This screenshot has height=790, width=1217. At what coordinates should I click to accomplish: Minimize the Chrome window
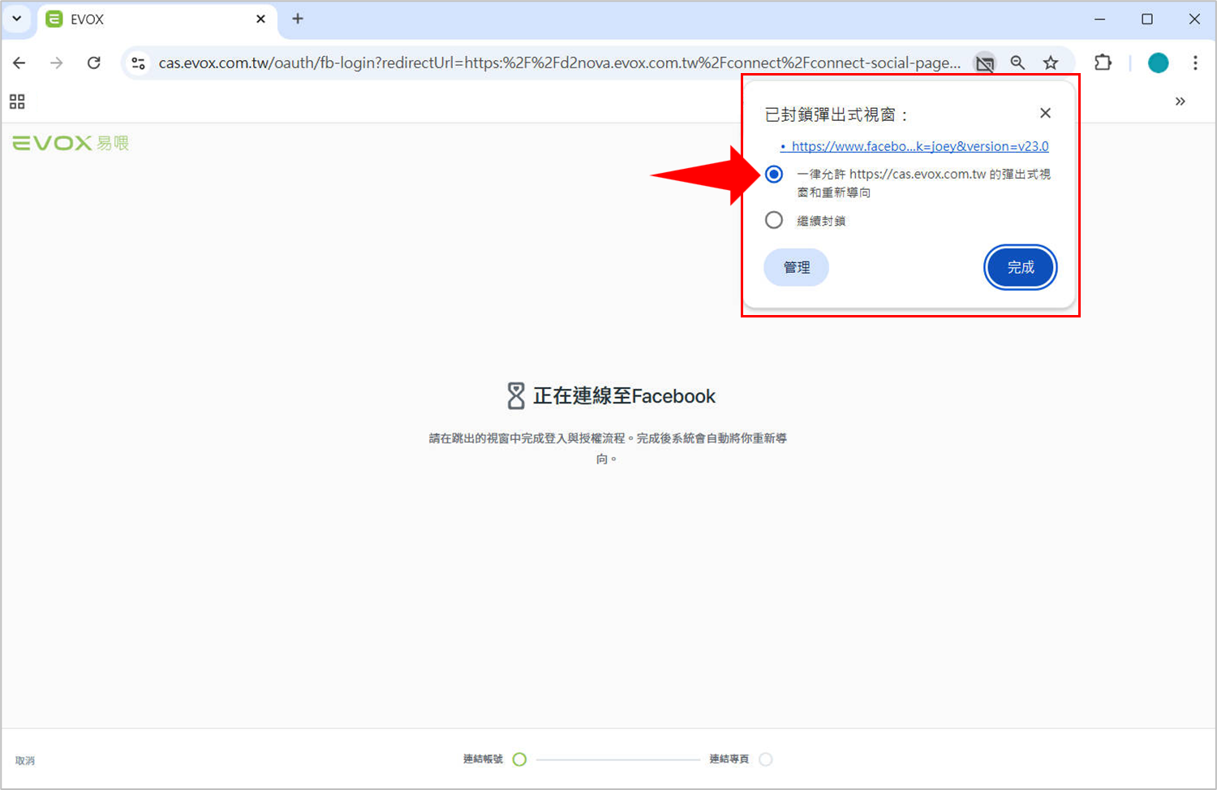[x=1100, y=19]
